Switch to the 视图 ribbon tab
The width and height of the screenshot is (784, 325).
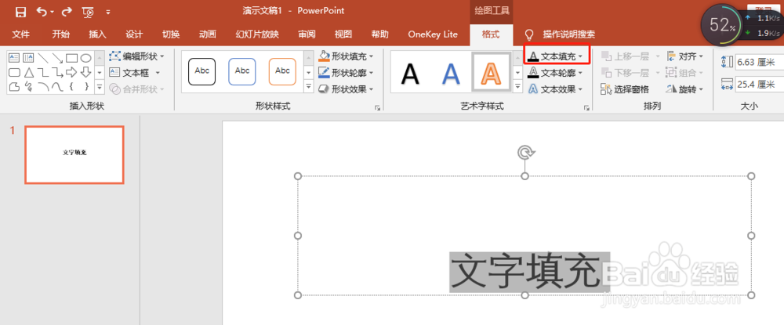pyautogui.click(x=343, y=34)
